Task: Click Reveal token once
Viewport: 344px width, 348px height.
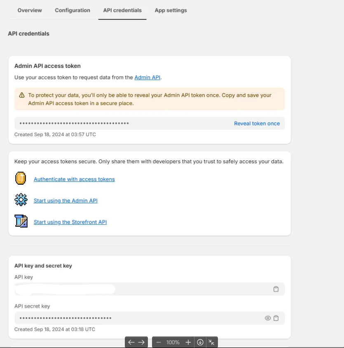Action: pos(257,123)
